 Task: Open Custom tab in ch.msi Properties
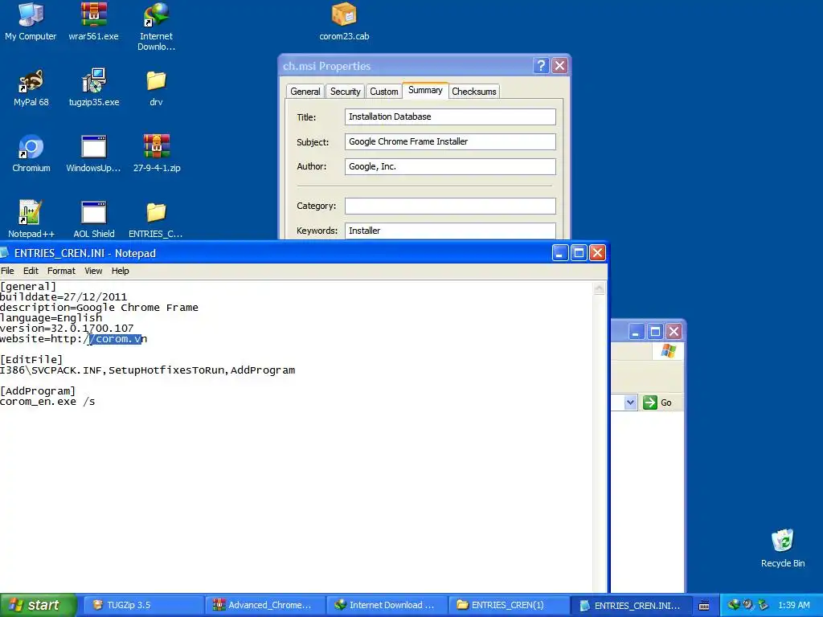point(383,92)
